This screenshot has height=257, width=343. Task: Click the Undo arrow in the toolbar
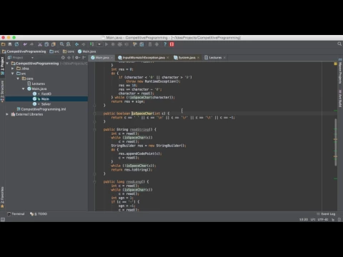[25, 44]
